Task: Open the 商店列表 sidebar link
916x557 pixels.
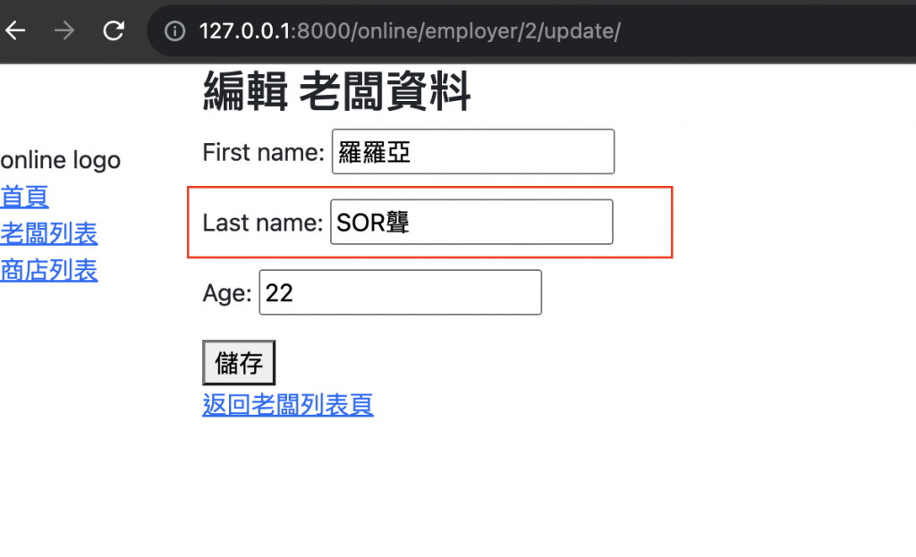Action: [49, 270]
